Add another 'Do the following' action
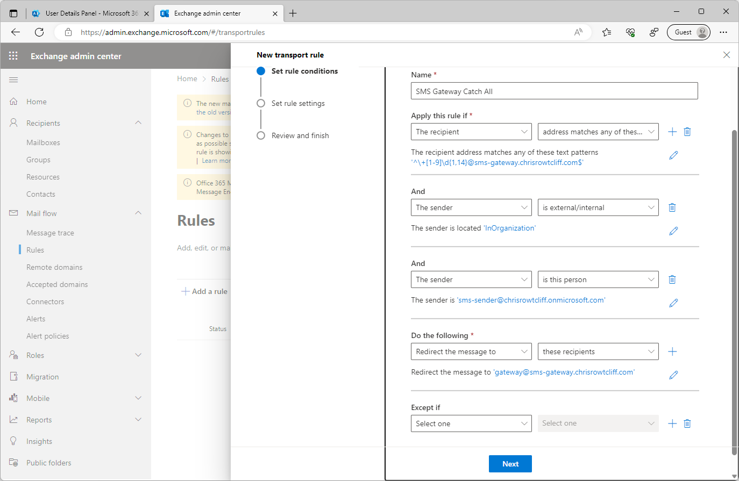Viewport: 739px width, 481px height. (672, 351)
